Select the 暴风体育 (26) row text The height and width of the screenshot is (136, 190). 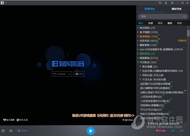147,54
